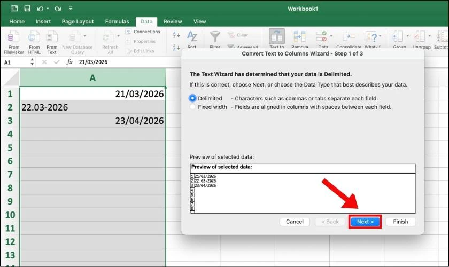Open the Customize Quick Access Toolbar dropdown

pos(71,9)
